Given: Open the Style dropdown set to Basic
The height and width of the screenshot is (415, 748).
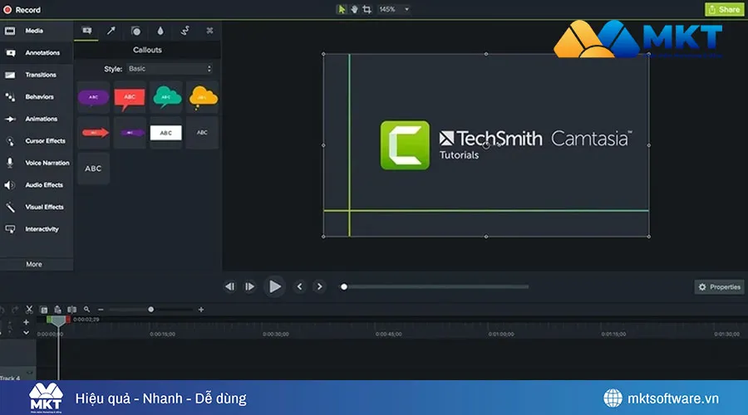Looking at the screenshot, I should click(170, 69).
